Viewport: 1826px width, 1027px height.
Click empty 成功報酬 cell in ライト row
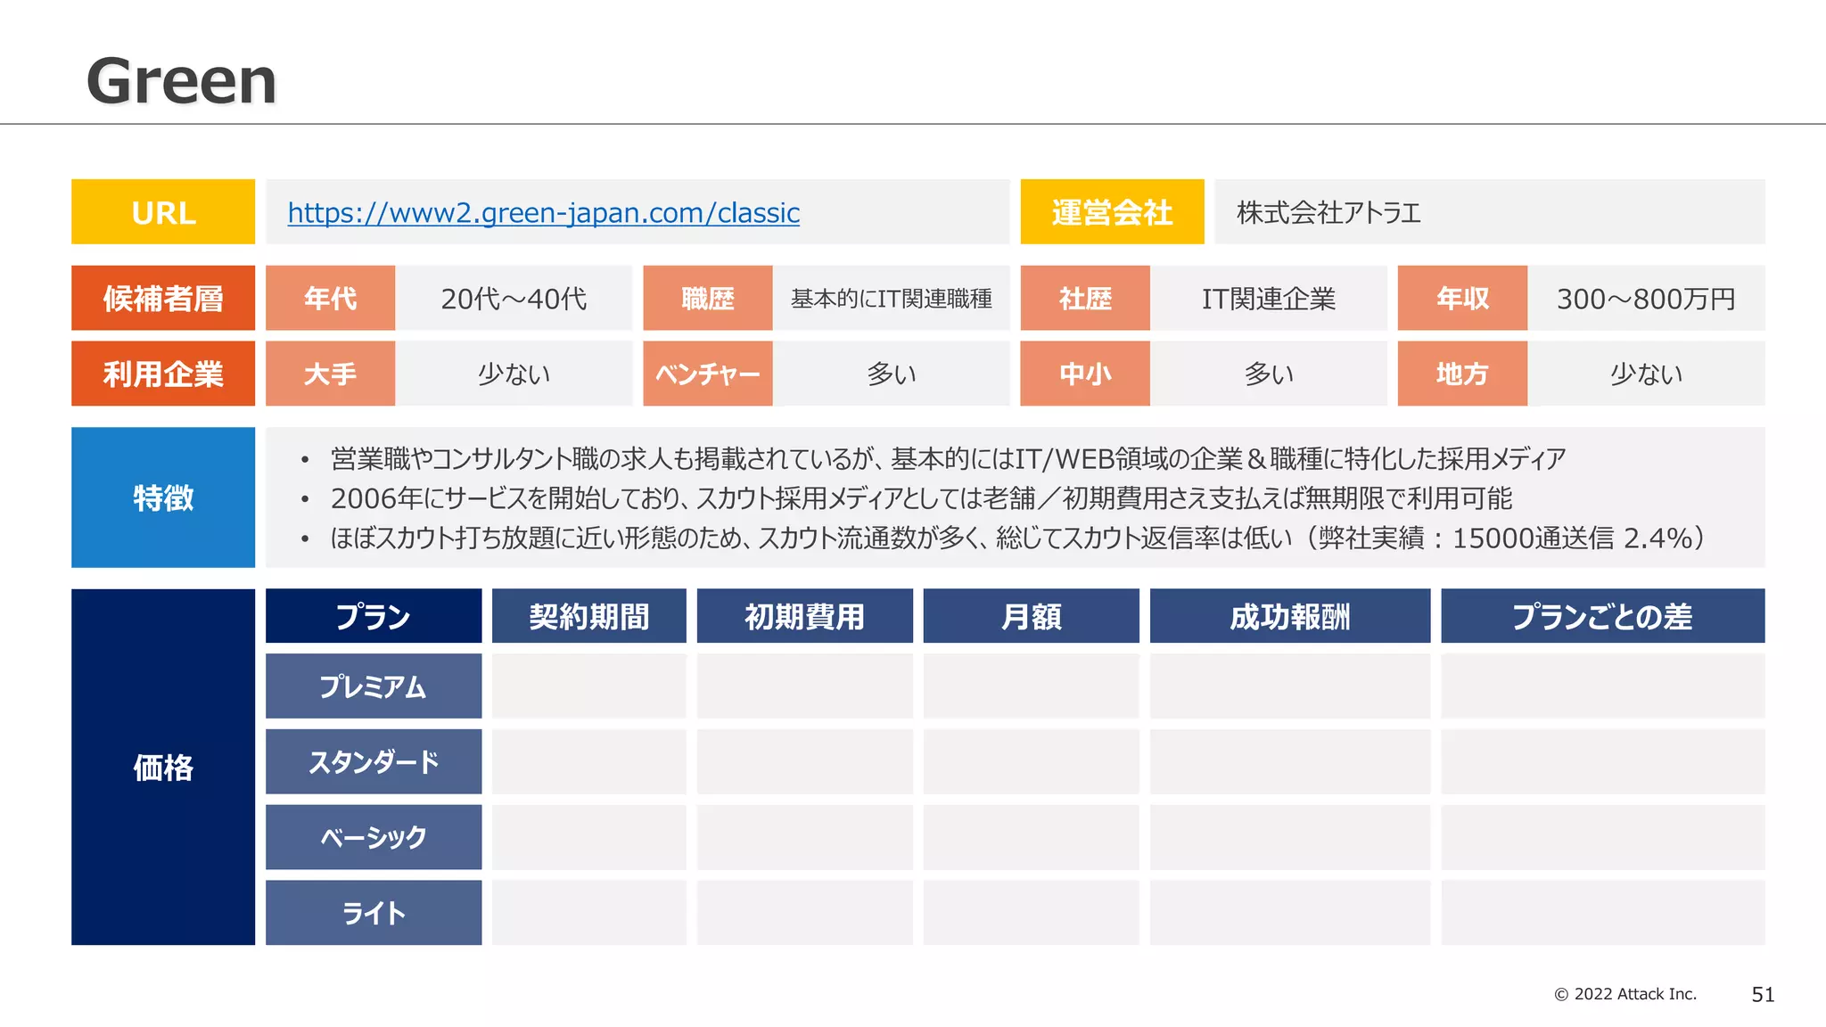(x=1290, y=913)
